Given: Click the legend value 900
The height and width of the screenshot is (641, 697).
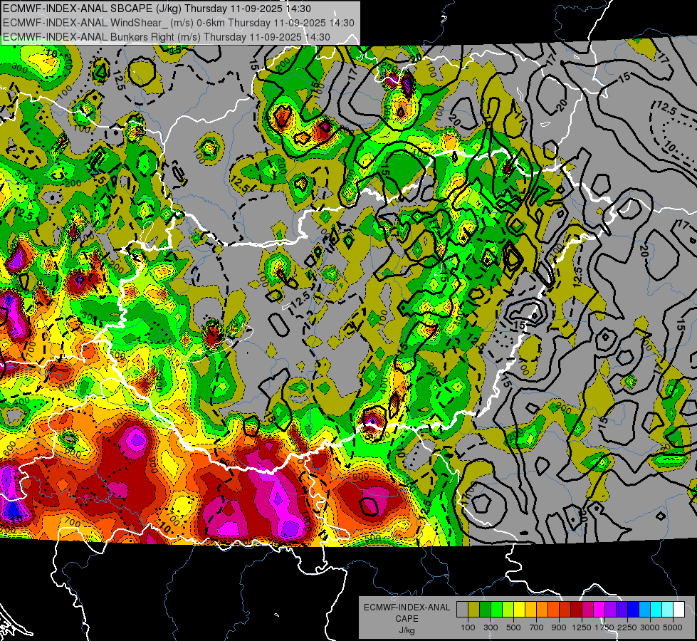Looking at the screenshot, I should 559,627.
